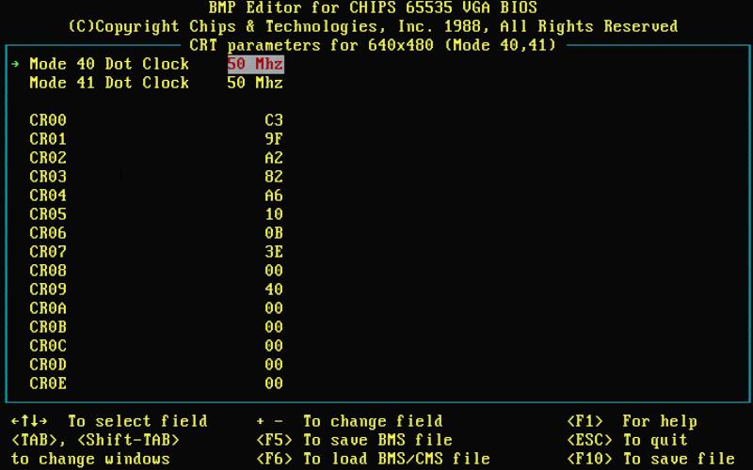Click the CR03 register value 82

[x=274, y=177]
